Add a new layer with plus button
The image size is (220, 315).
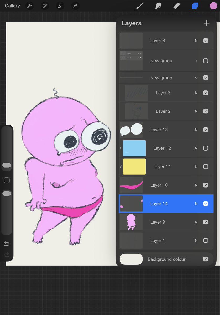tap(207, 23)
